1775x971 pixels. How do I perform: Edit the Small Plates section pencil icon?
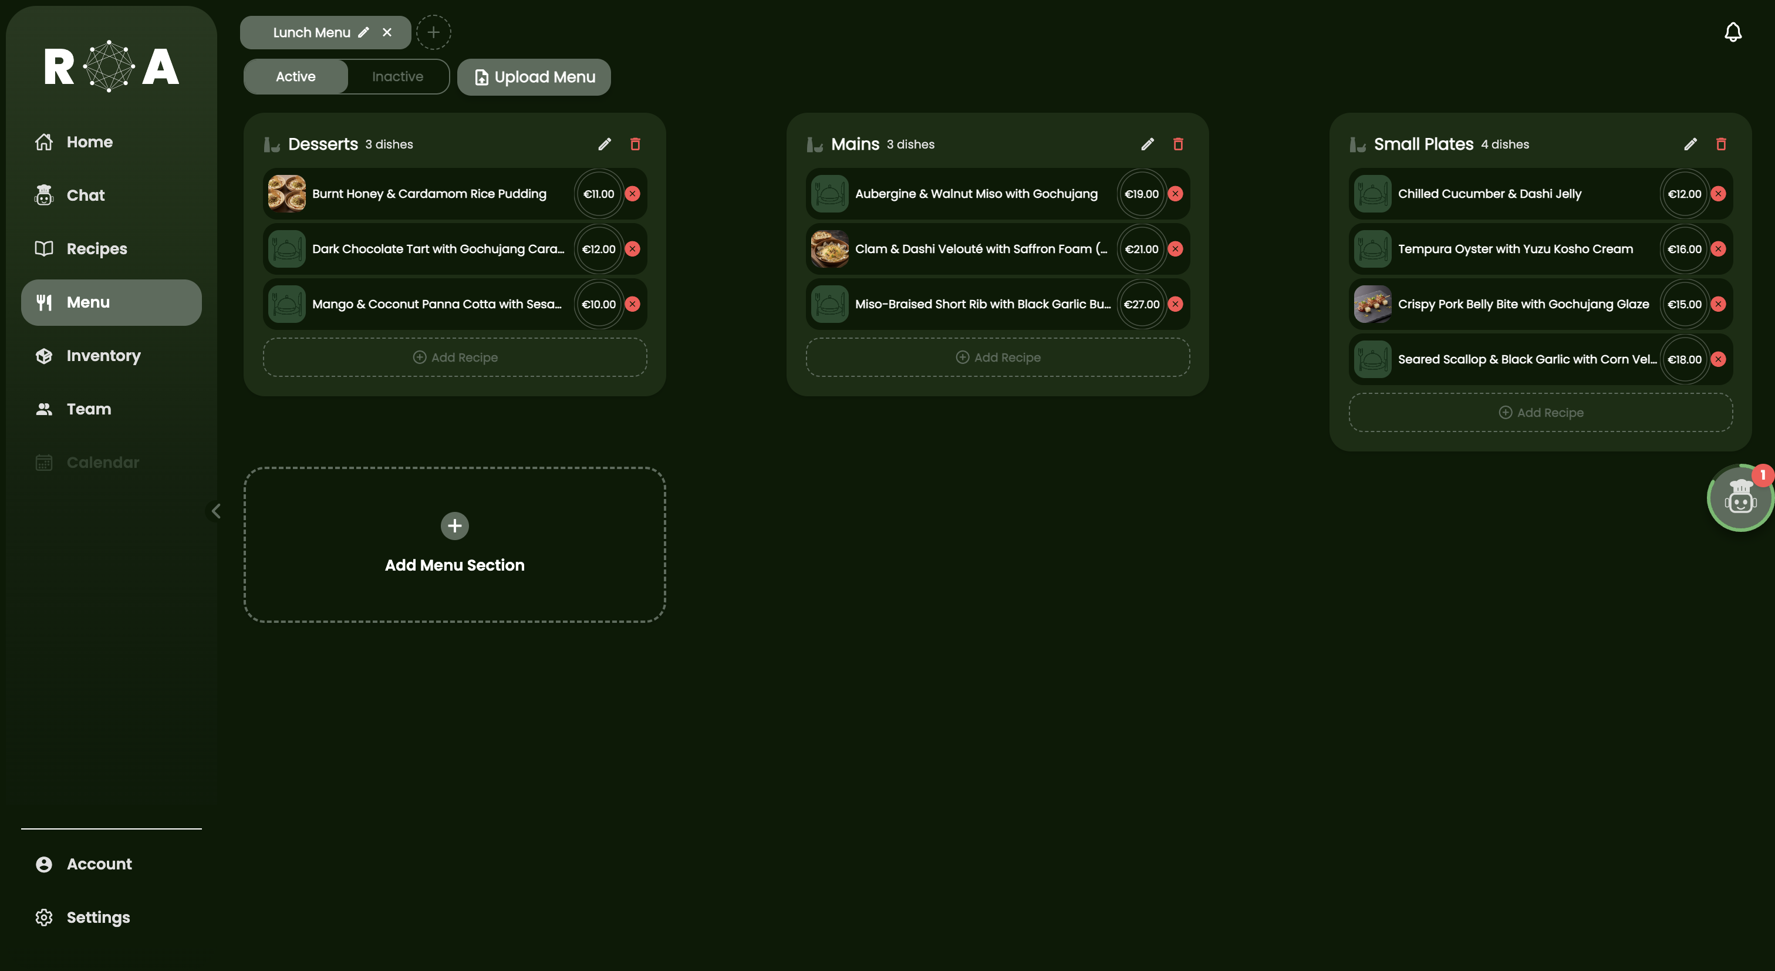pyautogui.click(x=1690, y=144)
